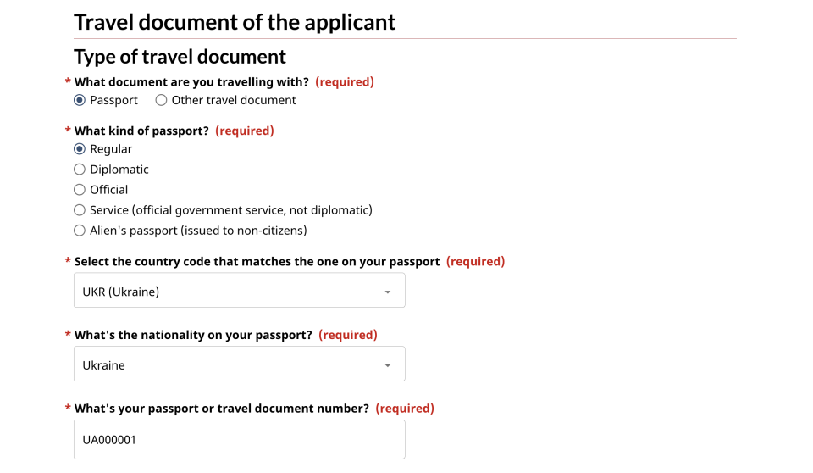Screen dimensions: 813x473
Task: Click the 'Select the country code' question label
Action: [x=257, y=262]
